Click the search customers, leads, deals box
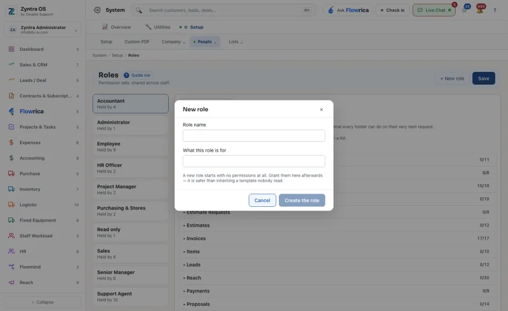This screenshot has width=508, height=311. [223, 10]
